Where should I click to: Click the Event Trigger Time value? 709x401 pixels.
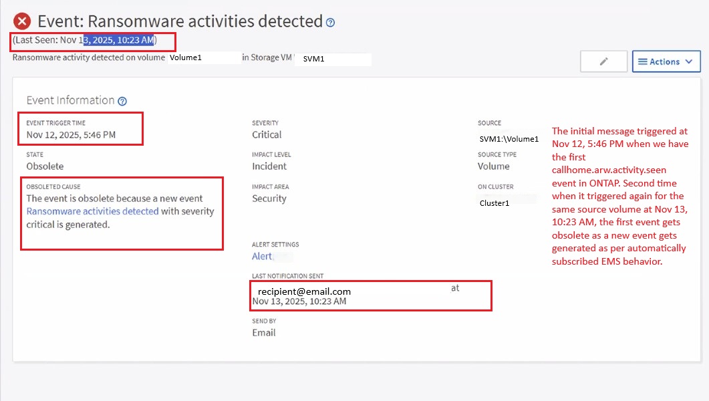71,135
